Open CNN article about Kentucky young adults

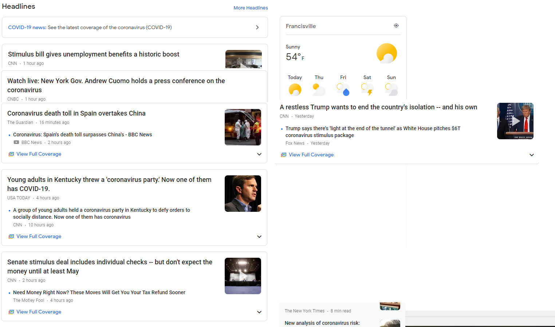(x=102, y=213)
